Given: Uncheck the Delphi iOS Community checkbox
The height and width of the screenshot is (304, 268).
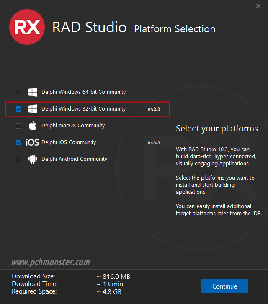Looking at the screenshot, I should coord(18,143).
